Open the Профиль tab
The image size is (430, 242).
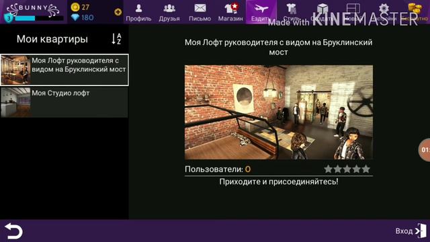click(138, 12)
